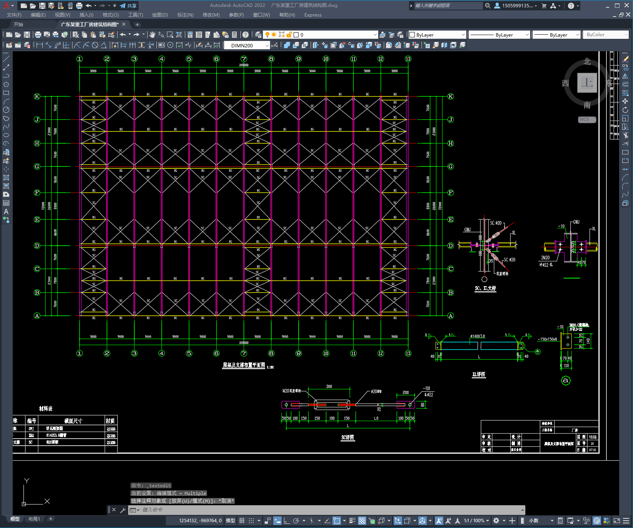This screenshot has height=528, width=633.
Task: Switch to the 开始 start tab
Action: tap(18, 24)
